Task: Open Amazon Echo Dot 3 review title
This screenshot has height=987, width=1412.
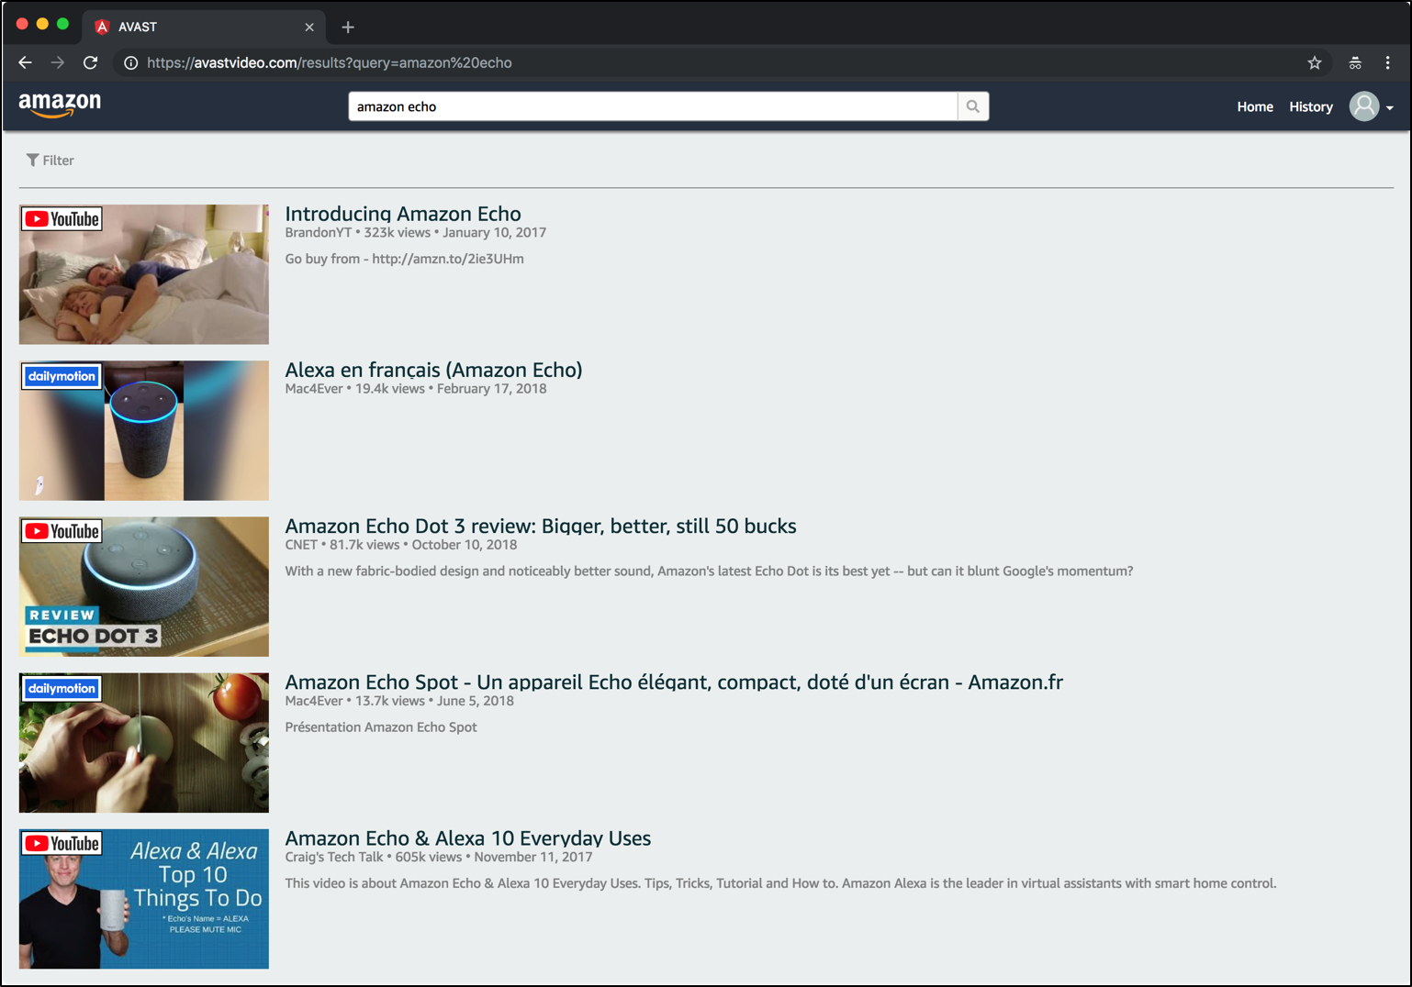Action: 540,526
